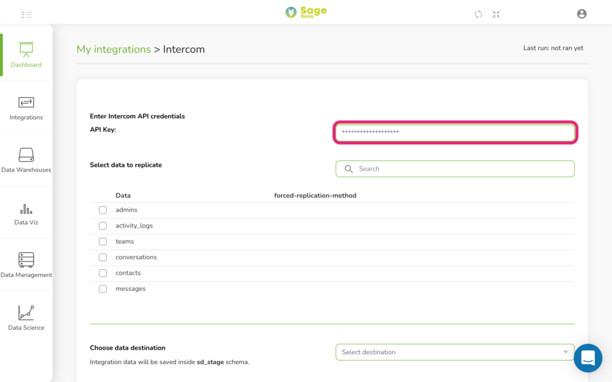Open the chat support bubble
This screenshot has height=382, width=612.
[x=588, y=358]
